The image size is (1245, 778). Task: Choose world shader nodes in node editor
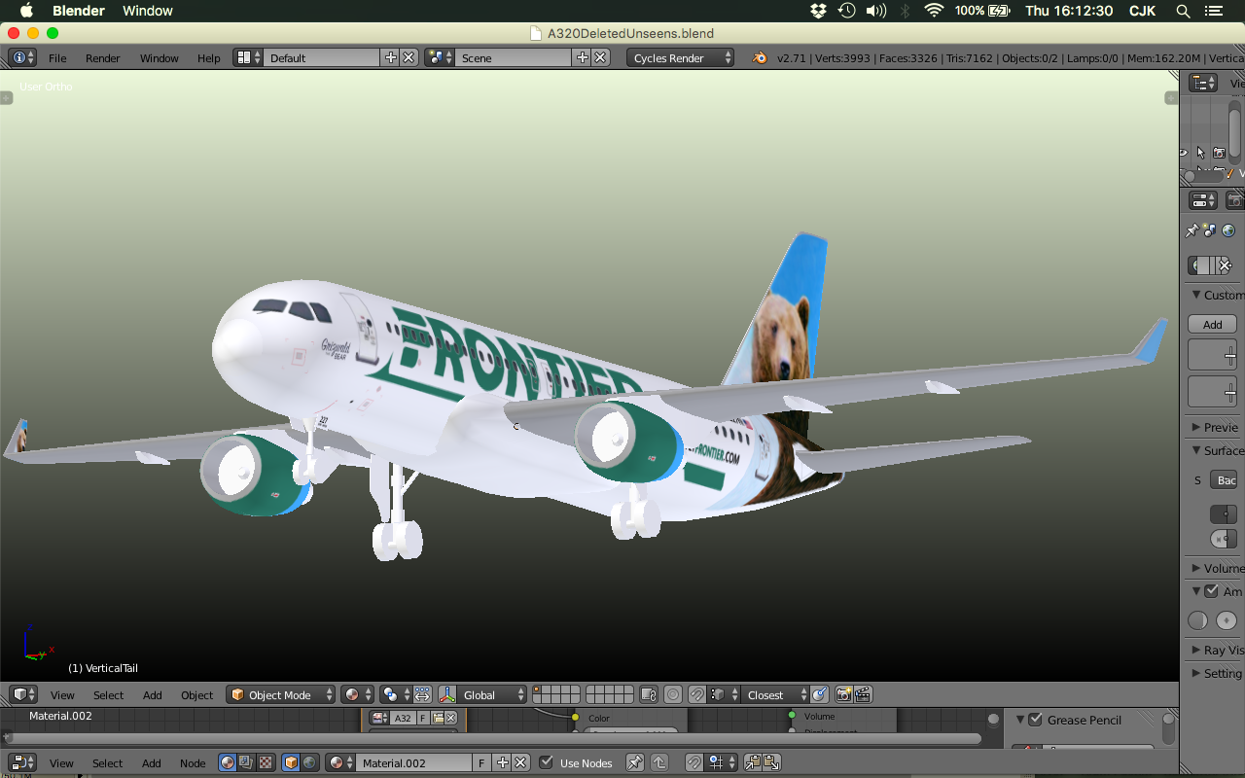tap(309, 762)
